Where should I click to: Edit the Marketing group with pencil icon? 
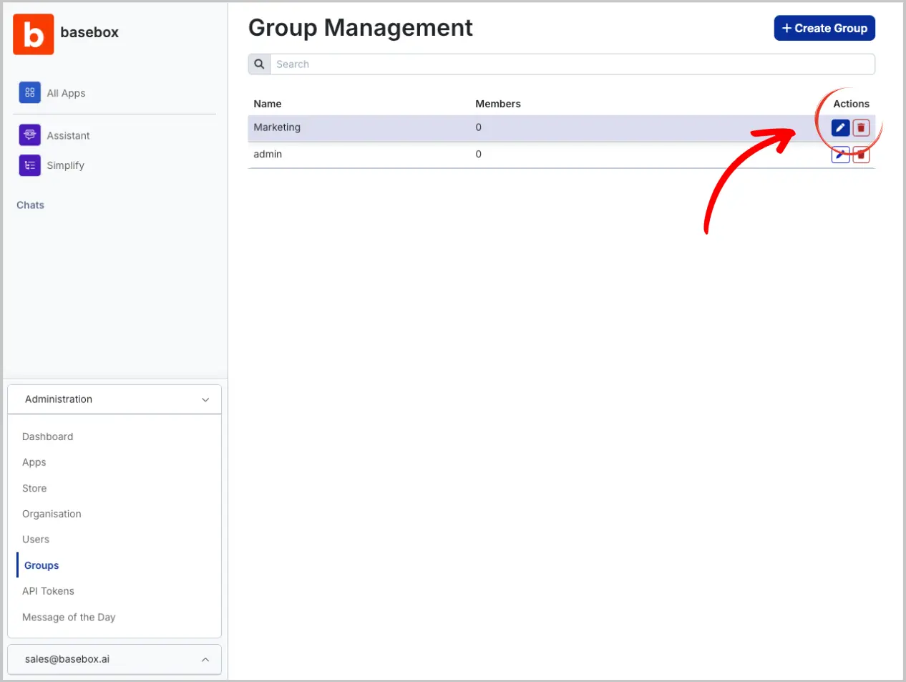click(x=840, y=128)
